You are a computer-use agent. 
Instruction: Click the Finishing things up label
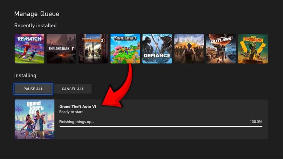(x=77, y=122)
